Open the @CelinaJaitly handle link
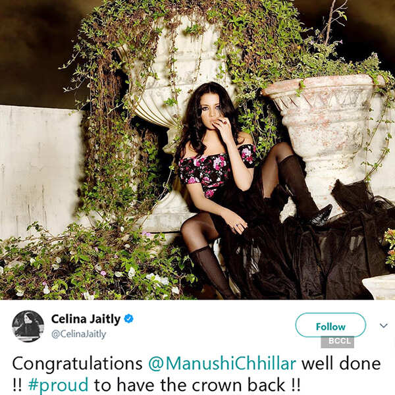Screen dimensions: 395x395 click(x=78, y=334)
